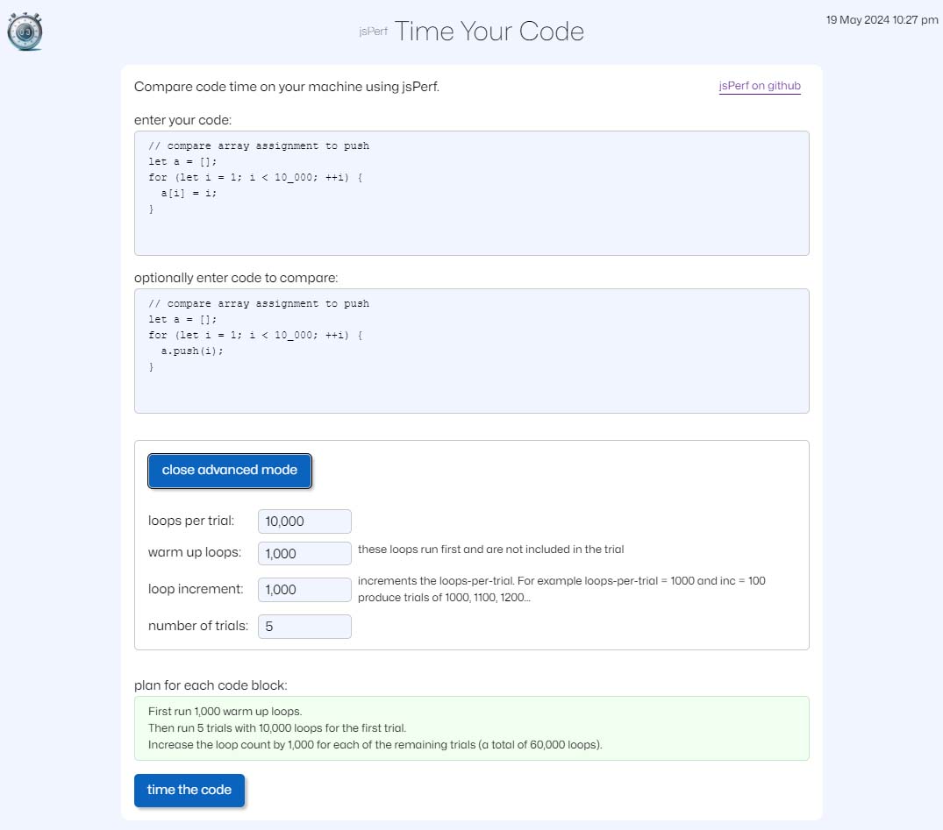Click the small 'jsPerf' label beside the heading
This screenshot has width=943, height=830.
coord(373,32)
